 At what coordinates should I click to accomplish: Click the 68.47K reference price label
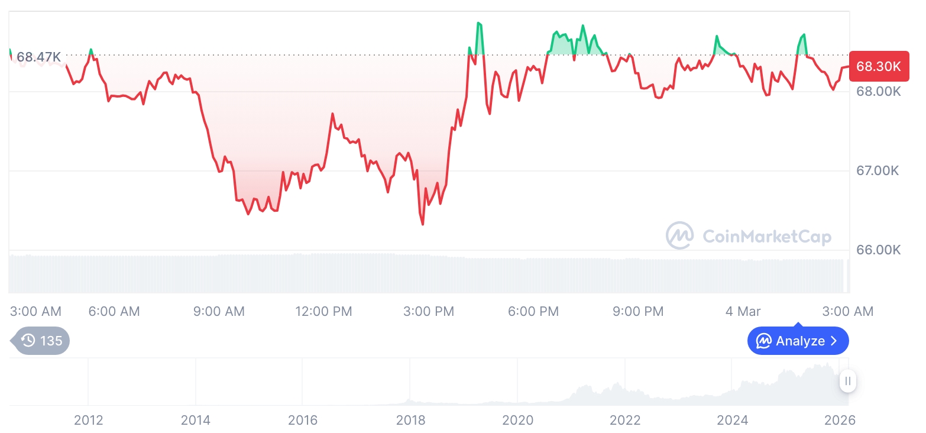coord(38,57)
